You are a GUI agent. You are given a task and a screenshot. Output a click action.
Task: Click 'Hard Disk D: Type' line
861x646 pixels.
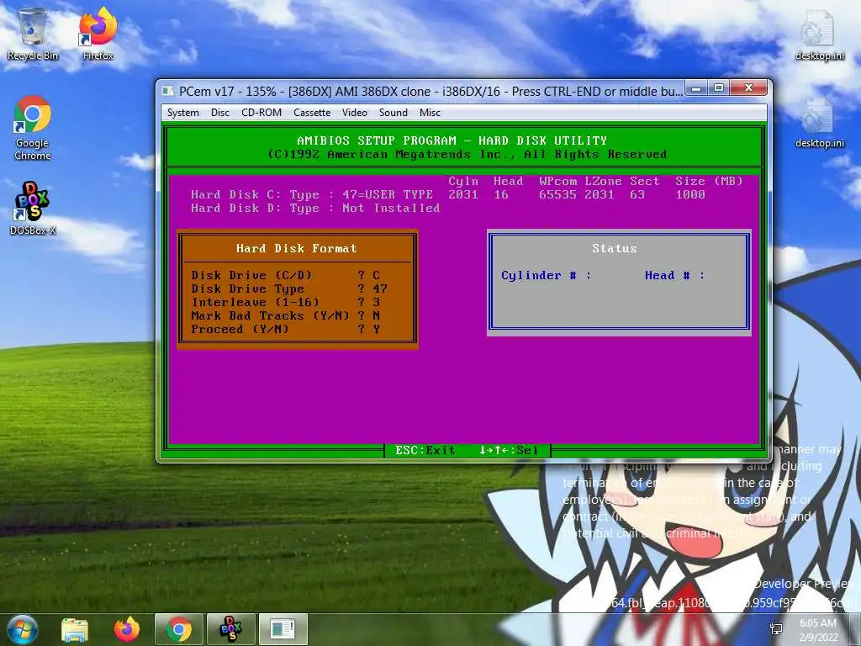[x=315, y=209]
